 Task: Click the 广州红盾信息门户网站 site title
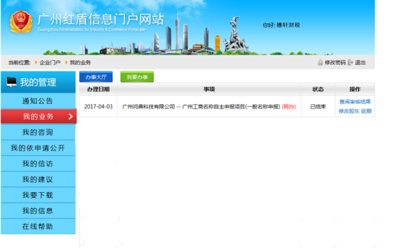click(101, 19)
